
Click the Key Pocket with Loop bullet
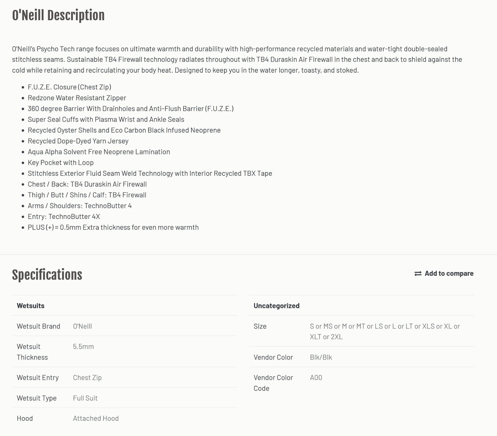click(61, 162)
